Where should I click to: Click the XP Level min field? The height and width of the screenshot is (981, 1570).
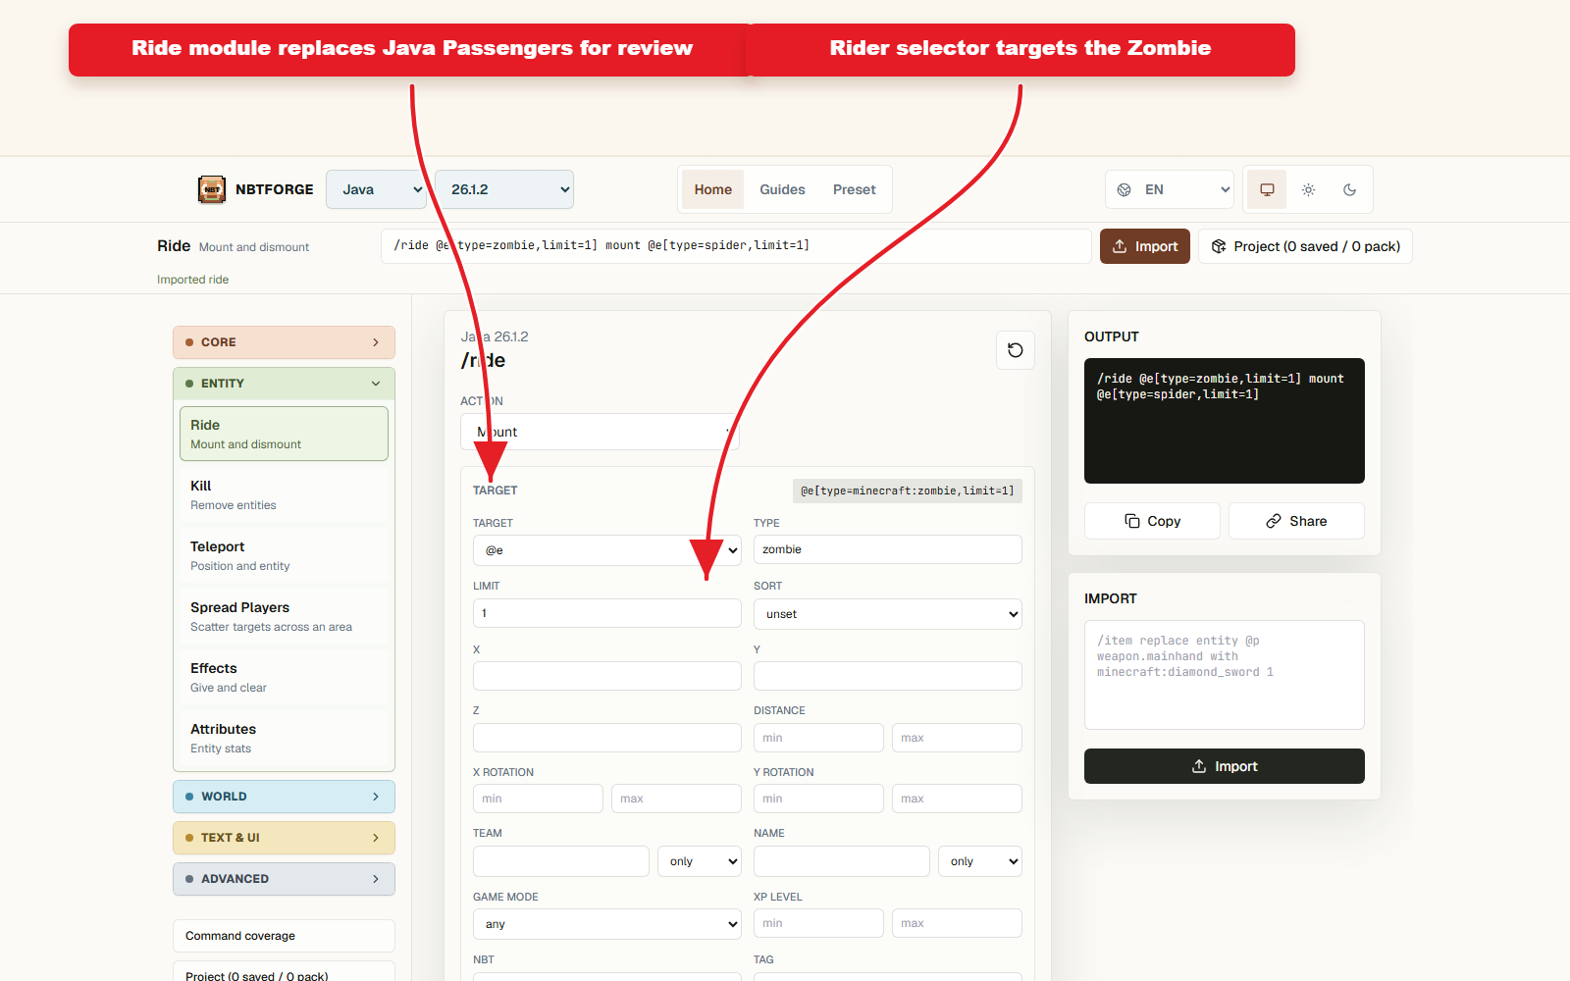coord(818,923)
